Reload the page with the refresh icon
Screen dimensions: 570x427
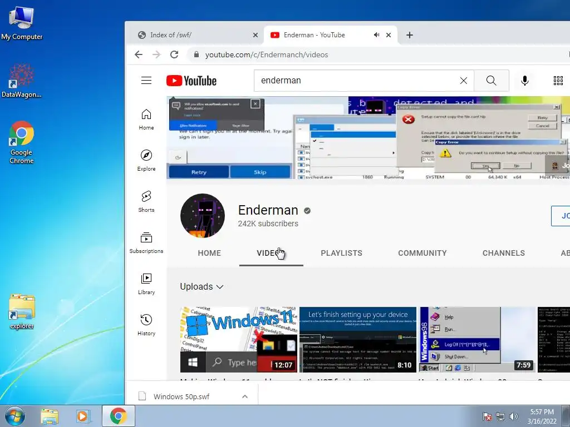pos(174,54)
